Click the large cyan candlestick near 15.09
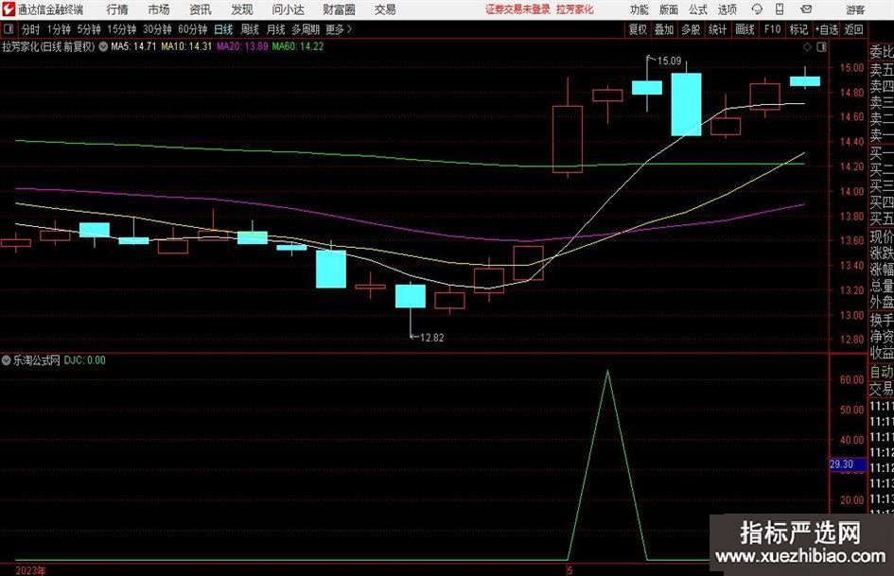The image size is (894, 576). point(686,104)
